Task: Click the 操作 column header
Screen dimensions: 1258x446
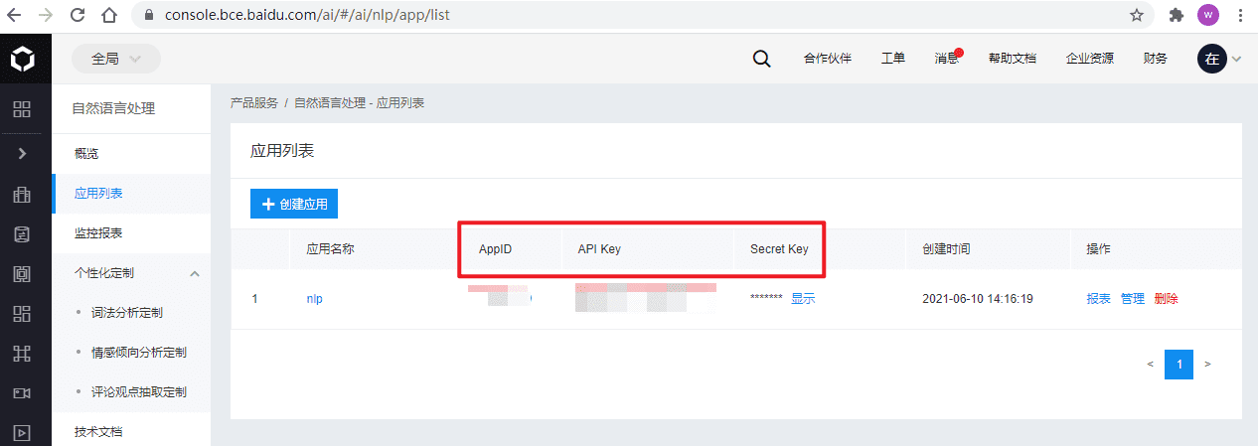Action: [1099, 249]
